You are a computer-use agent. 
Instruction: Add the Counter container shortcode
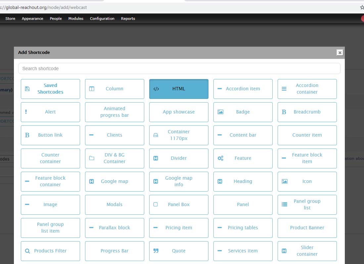click(x=50, y=158)
